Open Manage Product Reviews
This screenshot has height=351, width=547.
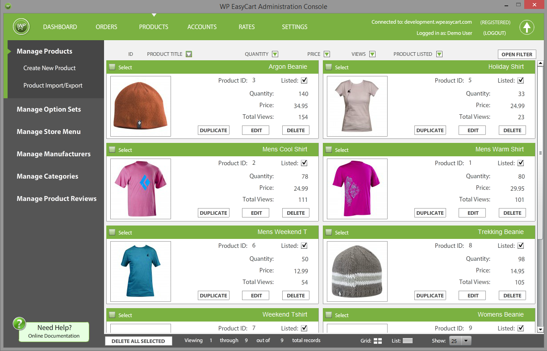(57, 199)
